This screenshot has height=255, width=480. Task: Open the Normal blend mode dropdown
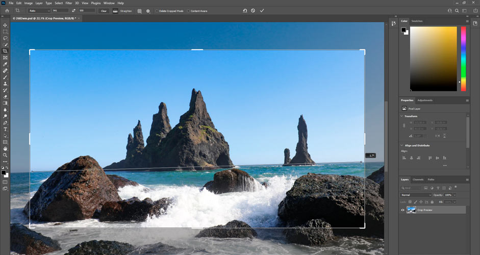(416, 195)
